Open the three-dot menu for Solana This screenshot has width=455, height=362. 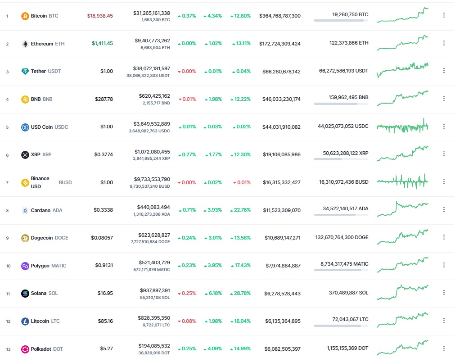click(444, 293)
